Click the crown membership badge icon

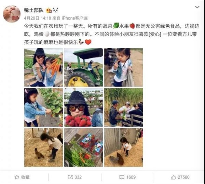pos(49,10)
